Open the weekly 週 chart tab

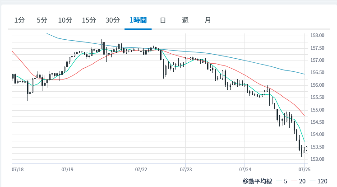185,20
